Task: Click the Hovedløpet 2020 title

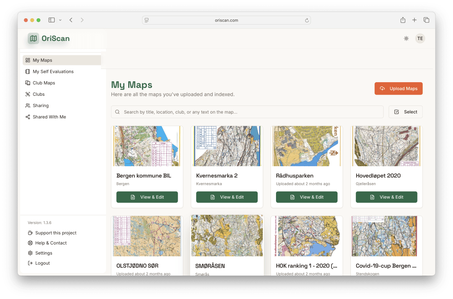Action: coord(378,176)
